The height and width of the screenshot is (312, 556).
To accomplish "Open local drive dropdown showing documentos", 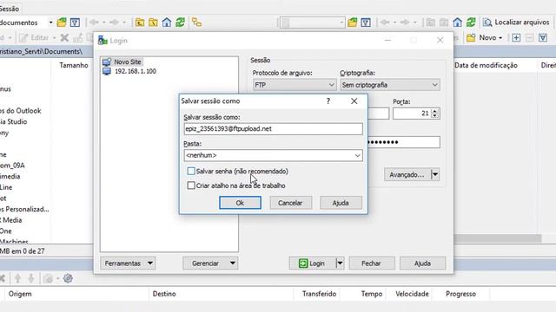I will click(50, 23).
